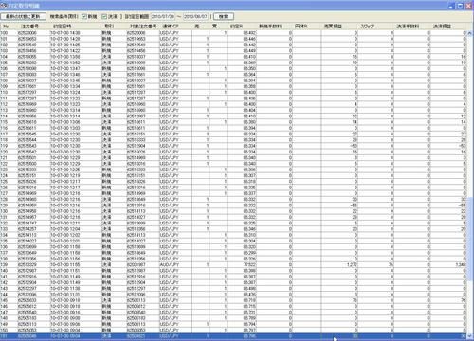Maximize the trade history window
474x341 pixels.
tap(460, 6)
